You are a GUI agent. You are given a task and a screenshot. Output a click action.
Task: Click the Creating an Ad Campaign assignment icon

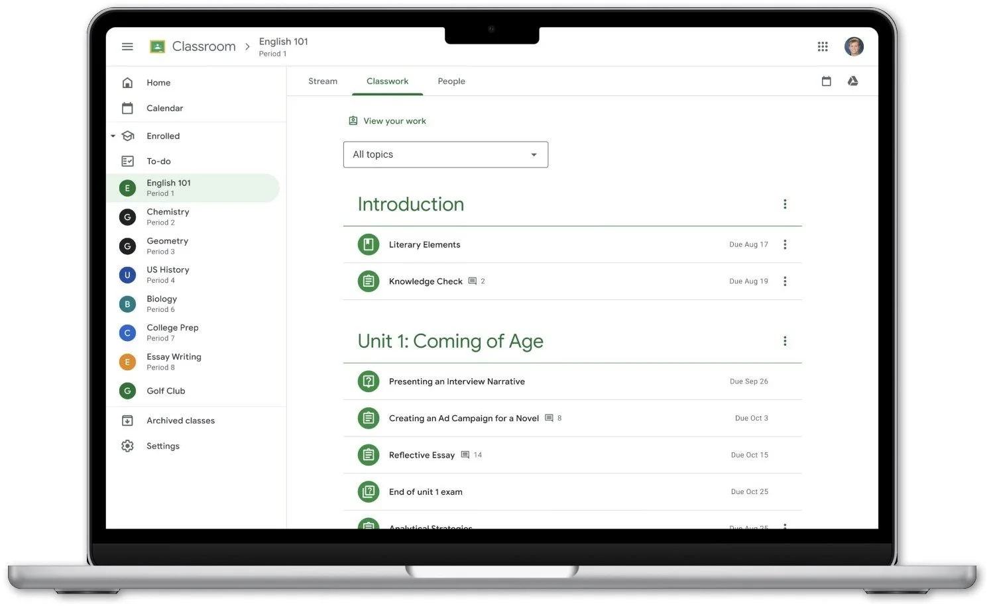[x=369, y=418]
